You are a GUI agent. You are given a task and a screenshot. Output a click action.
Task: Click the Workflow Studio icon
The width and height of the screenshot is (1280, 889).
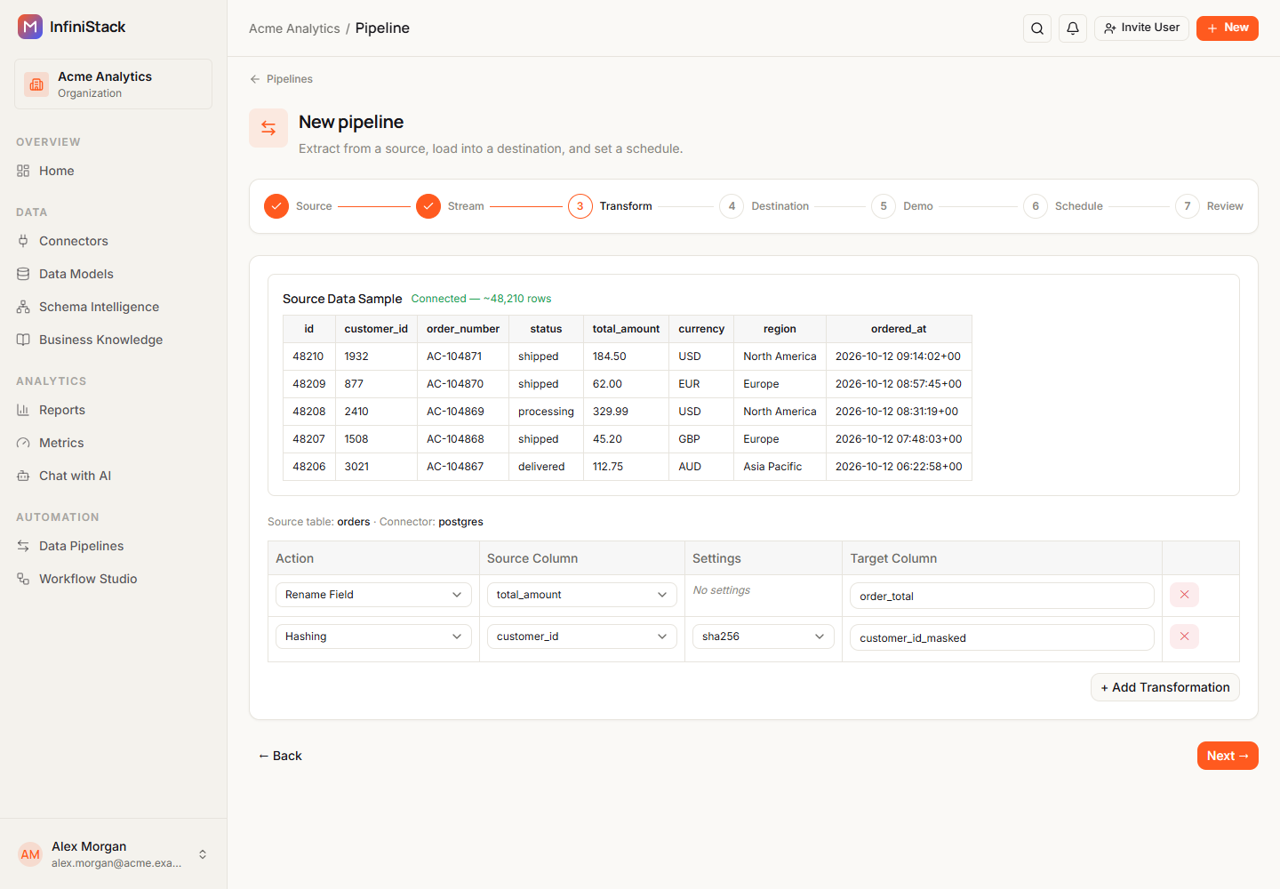coord(23,579)
